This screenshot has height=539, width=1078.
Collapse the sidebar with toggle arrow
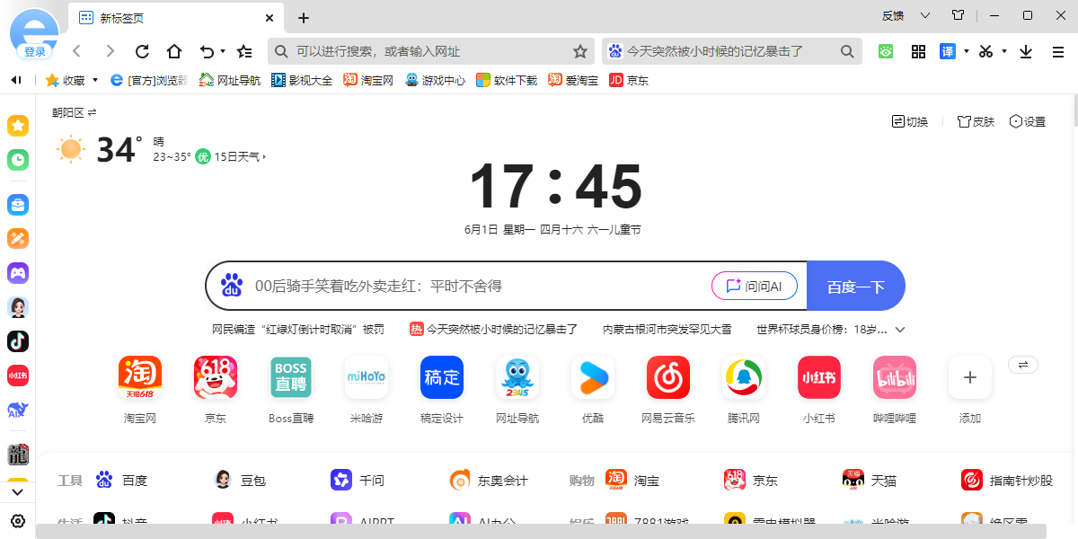point(16,80)
